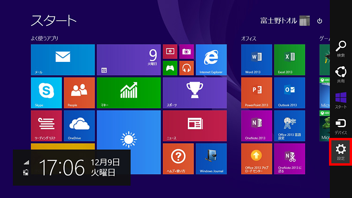The width and height of the screenshot is (352, 198).
Task: Open the 設定 (Settings) charm
Action: pyautogui.click(x=341, y=152)
